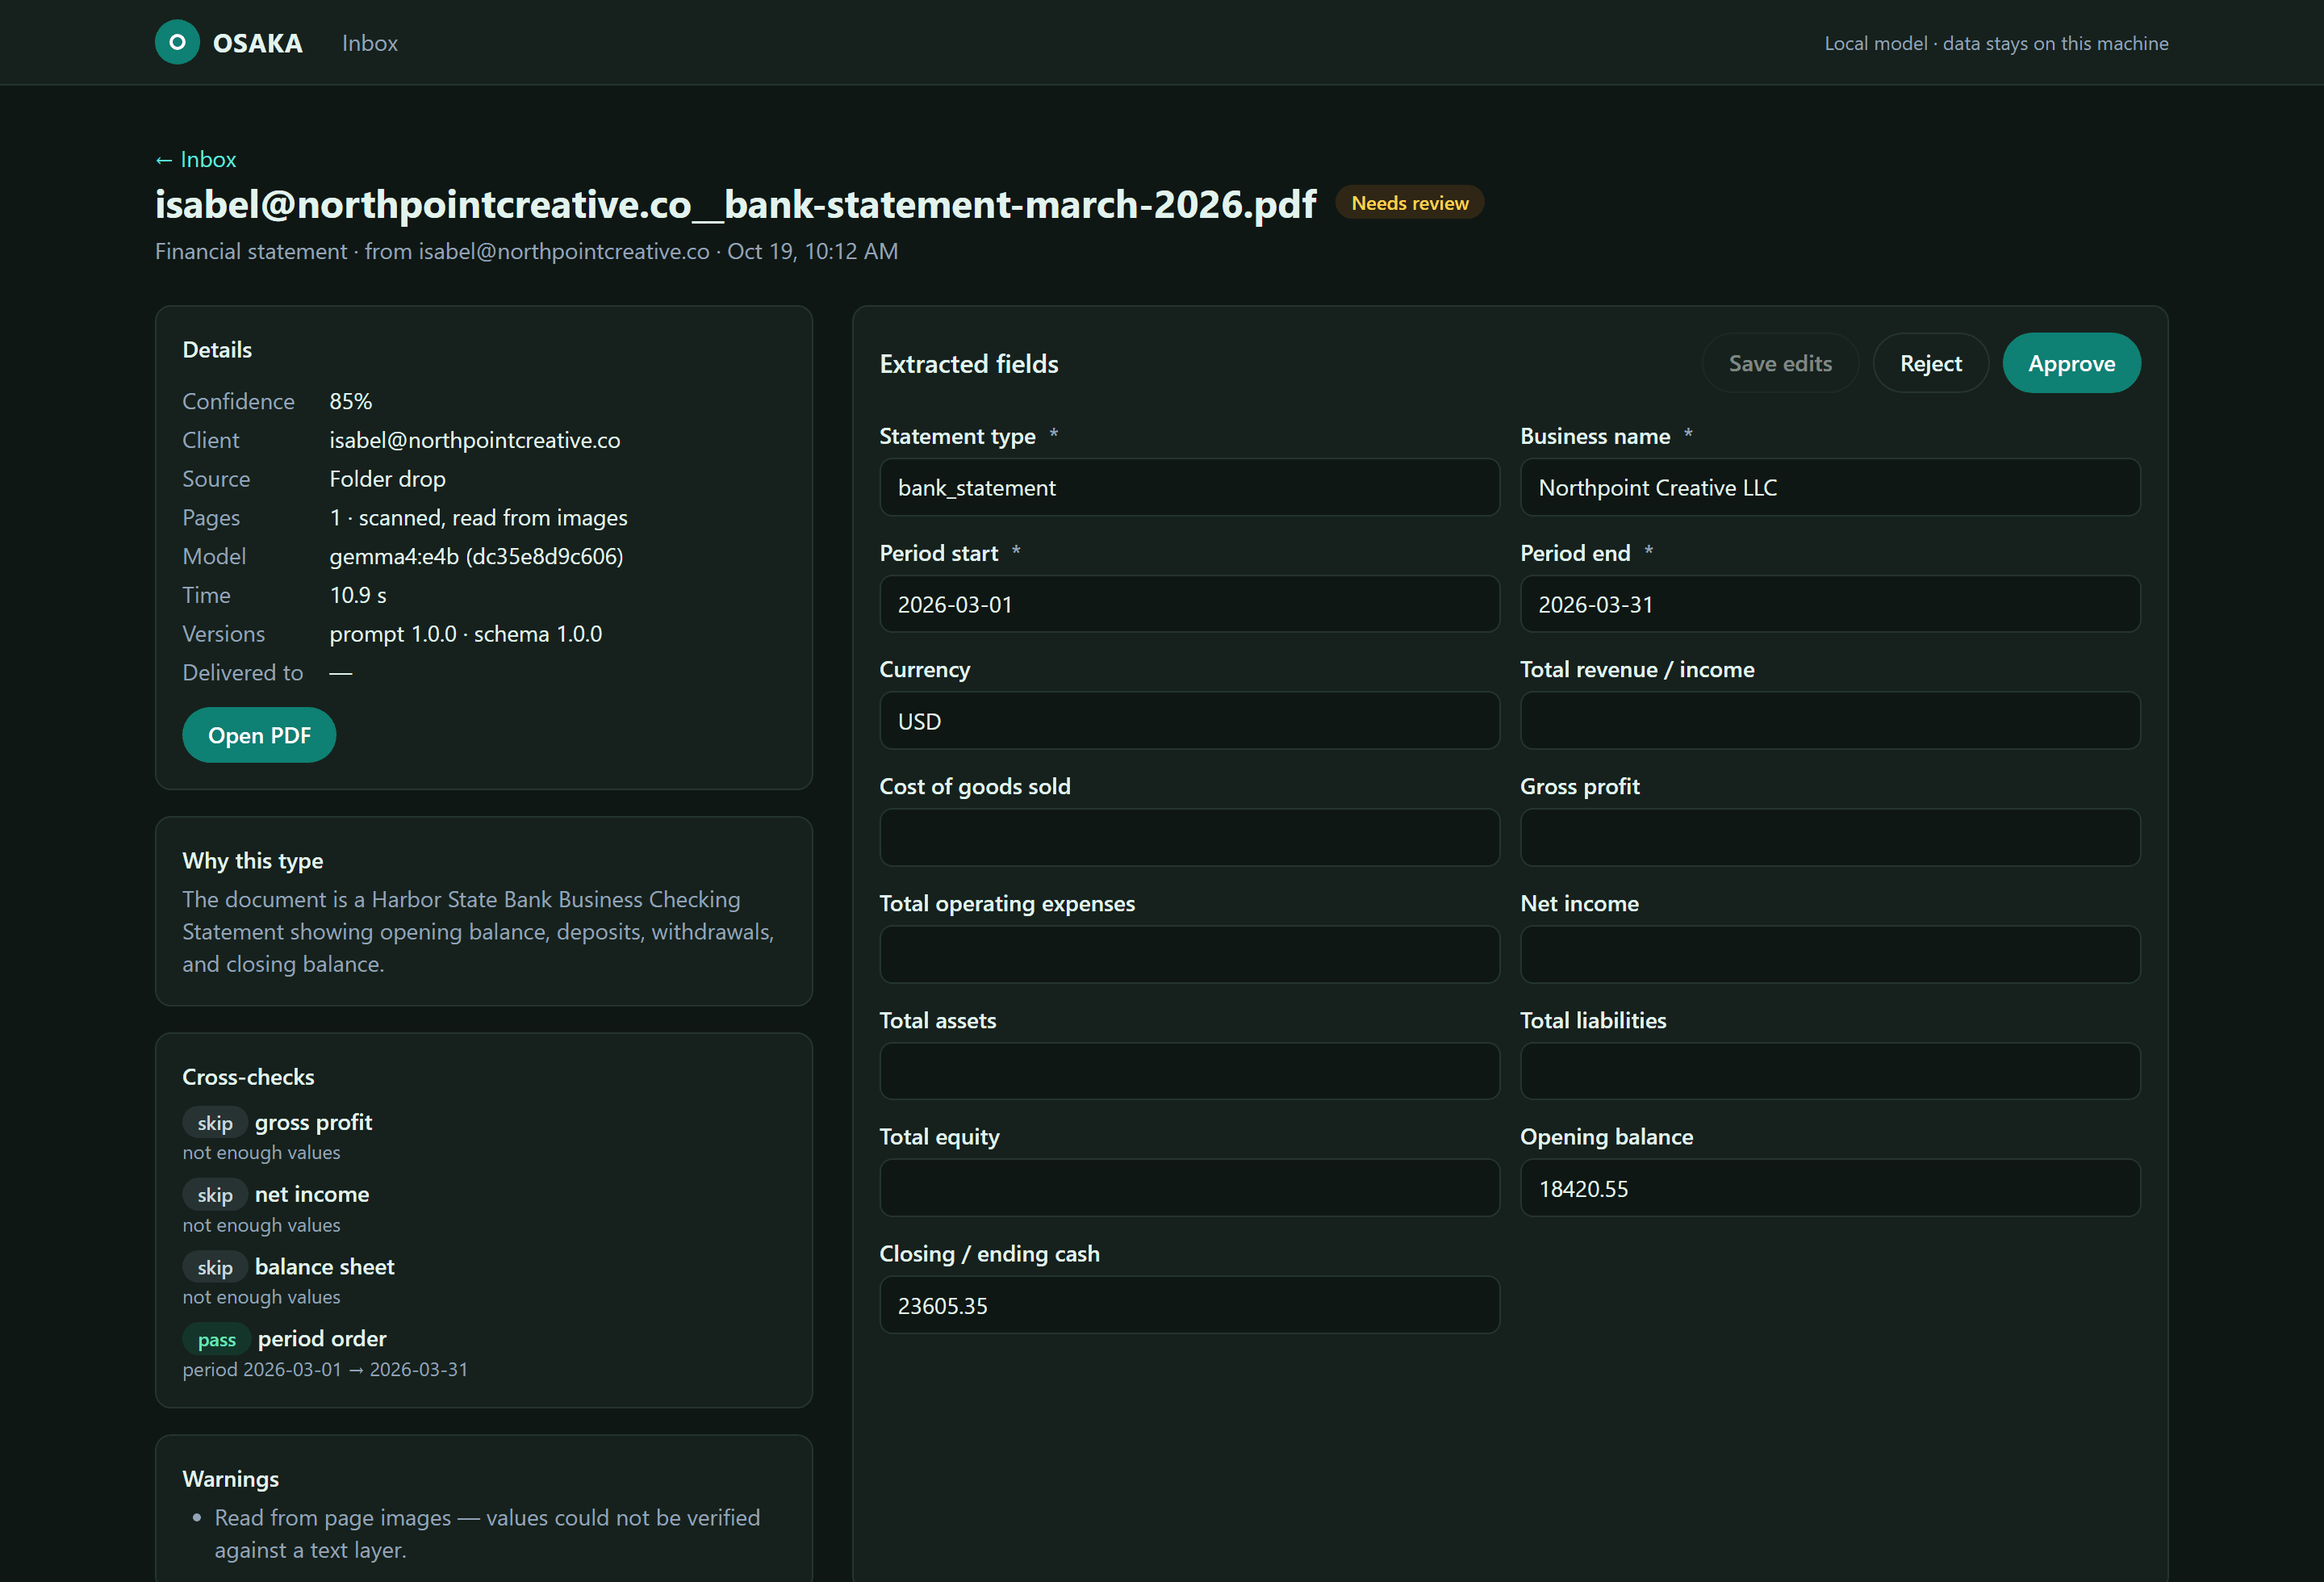Click the Cost of goods sold field
This screenshot has height=1582, width=2324.
(1189, 837)
